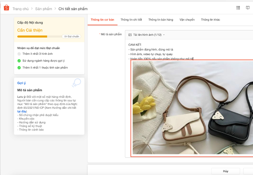The height and width of the screenshot is (175, 253).
Task: Click the Hủy button
Action: (x=225, y=171)
